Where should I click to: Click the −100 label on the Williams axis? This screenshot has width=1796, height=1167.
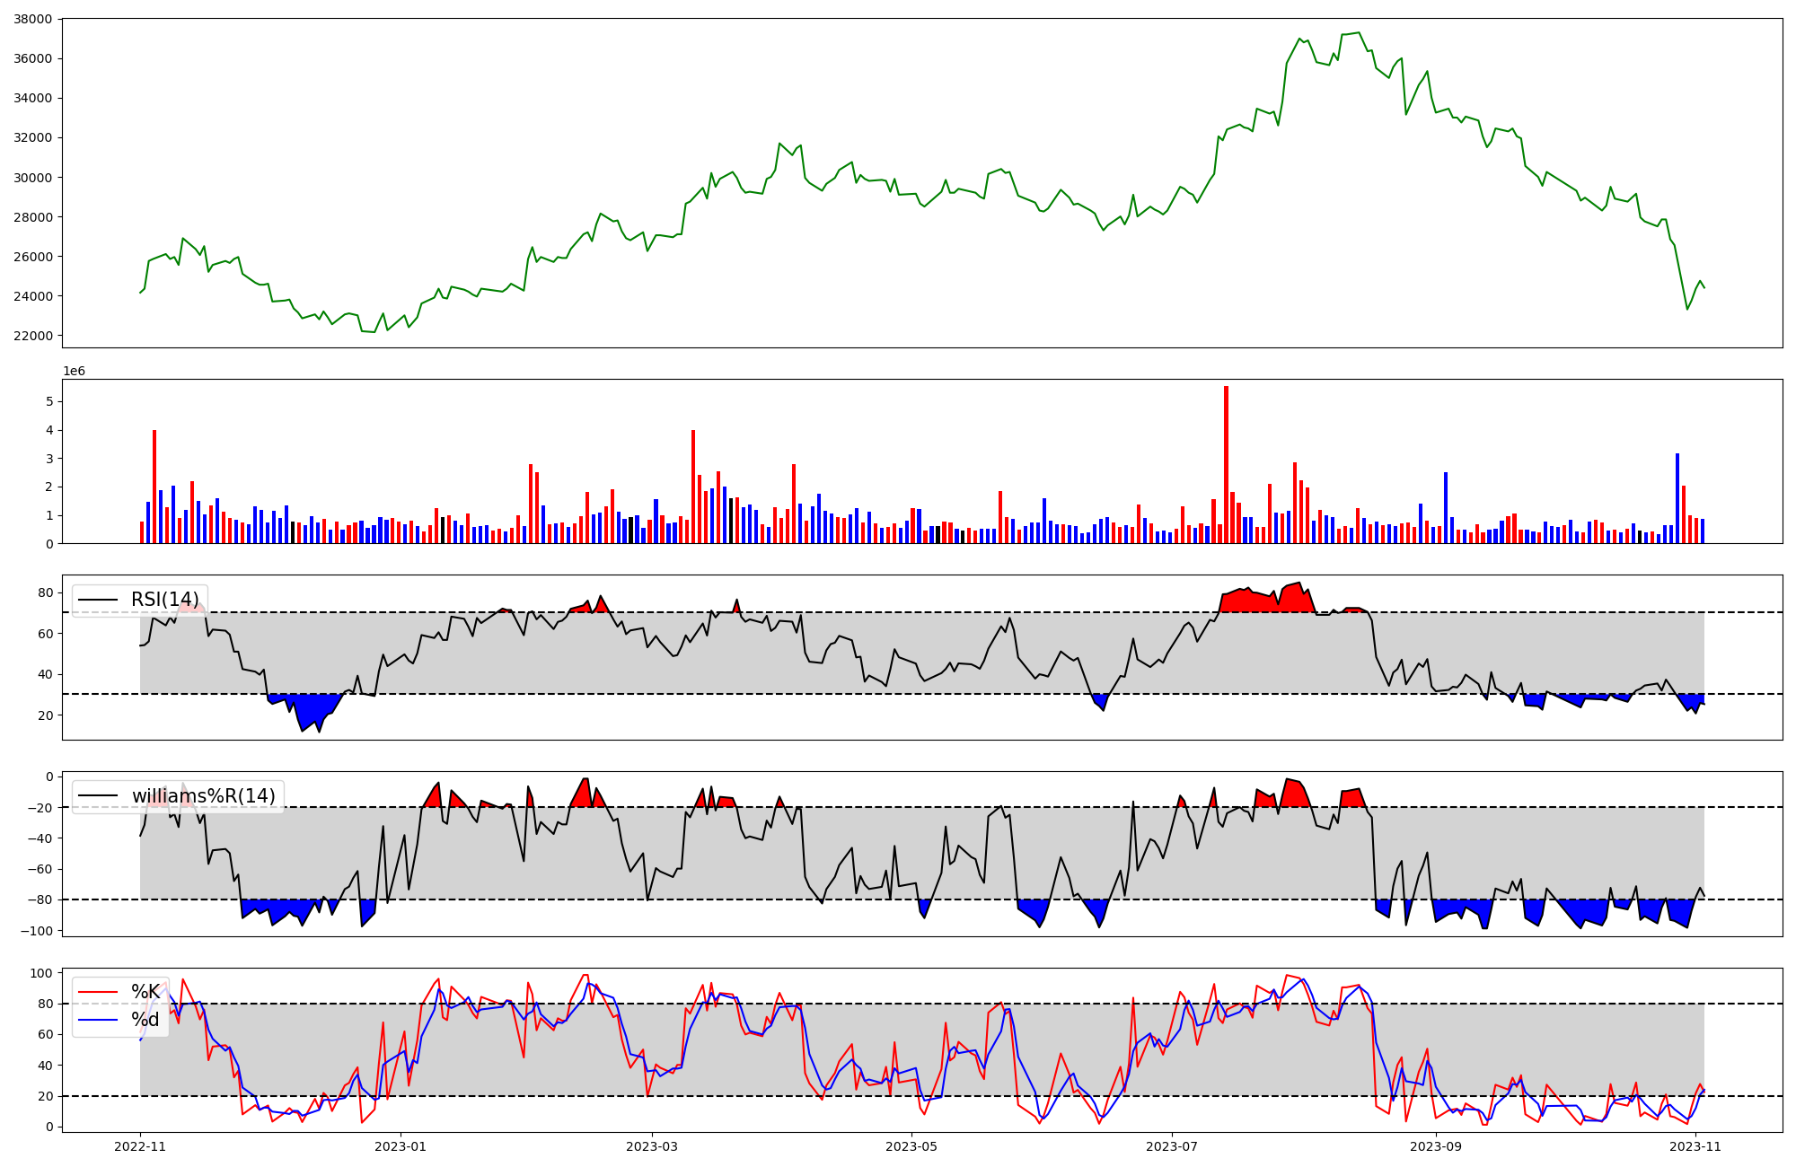pyautogui.click(x=38, y=930)
